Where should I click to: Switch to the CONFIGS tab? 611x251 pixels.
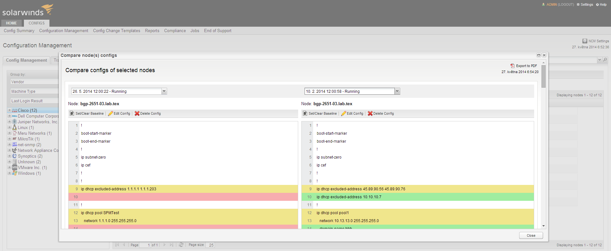36,23
